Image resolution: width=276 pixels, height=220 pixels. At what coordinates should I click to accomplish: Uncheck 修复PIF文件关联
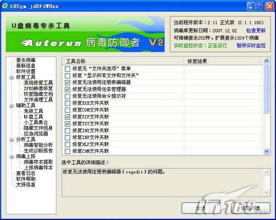[67, 117]
